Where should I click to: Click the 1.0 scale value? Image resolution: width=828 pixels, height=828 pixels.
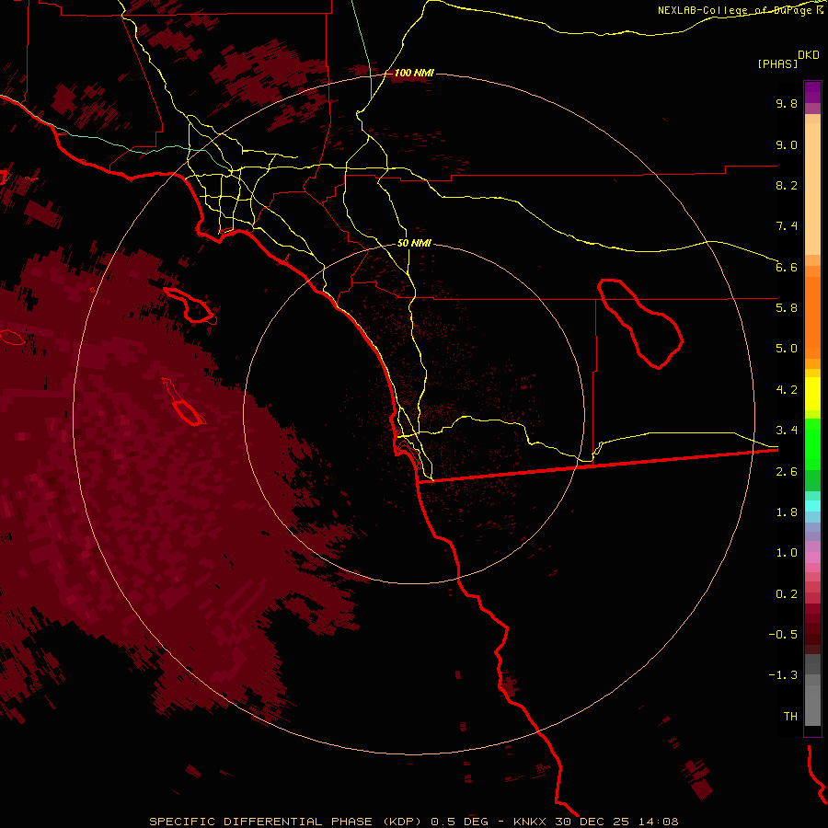[x=787, y=553]
